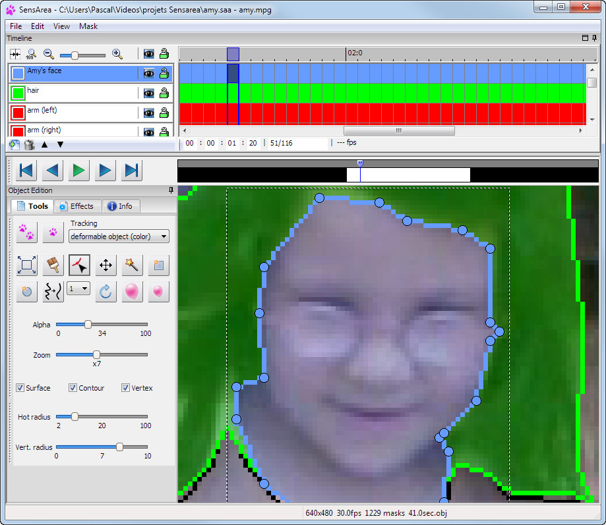This screenshot has width=606, height=525.
Task: Click the timeline zoom-in magnifier
Action: [117, 55]
